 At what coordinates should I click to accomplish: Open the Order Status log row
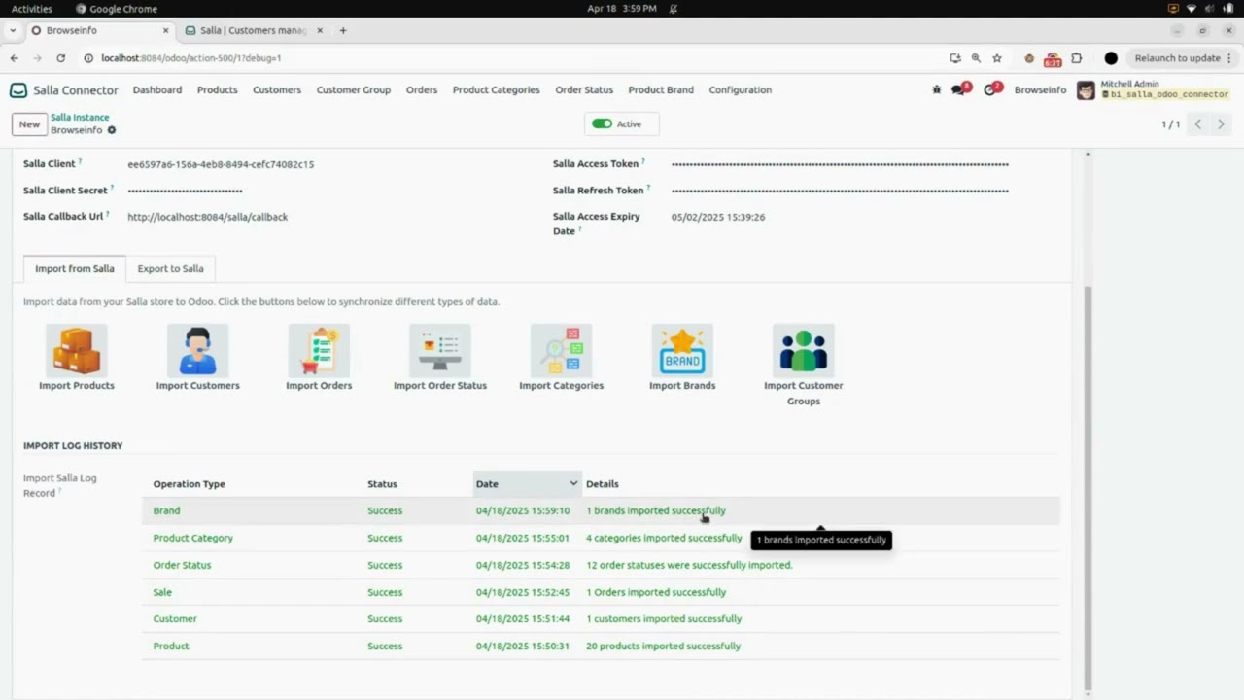click(601, 565)
